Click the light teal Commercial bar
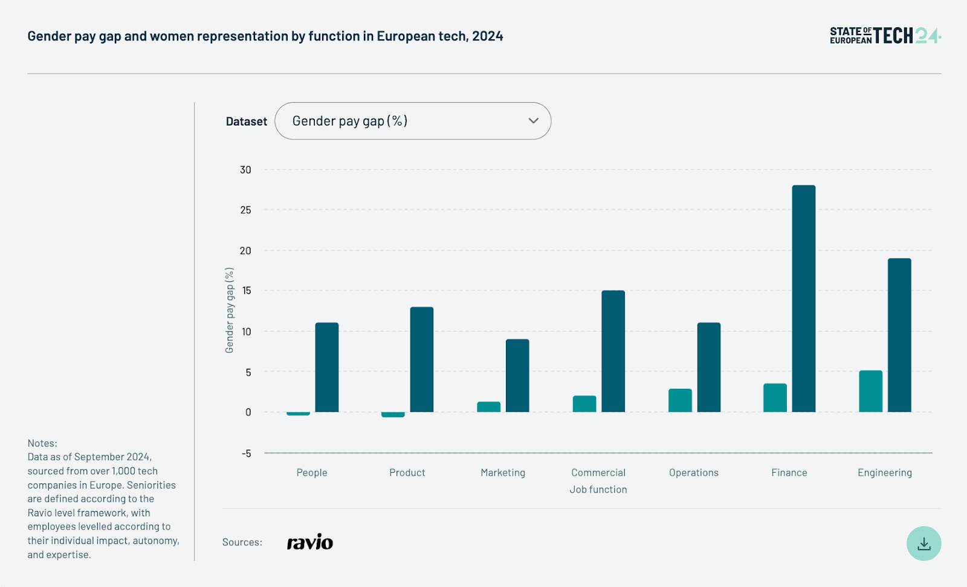967x587 pixels. pos(584,404)
